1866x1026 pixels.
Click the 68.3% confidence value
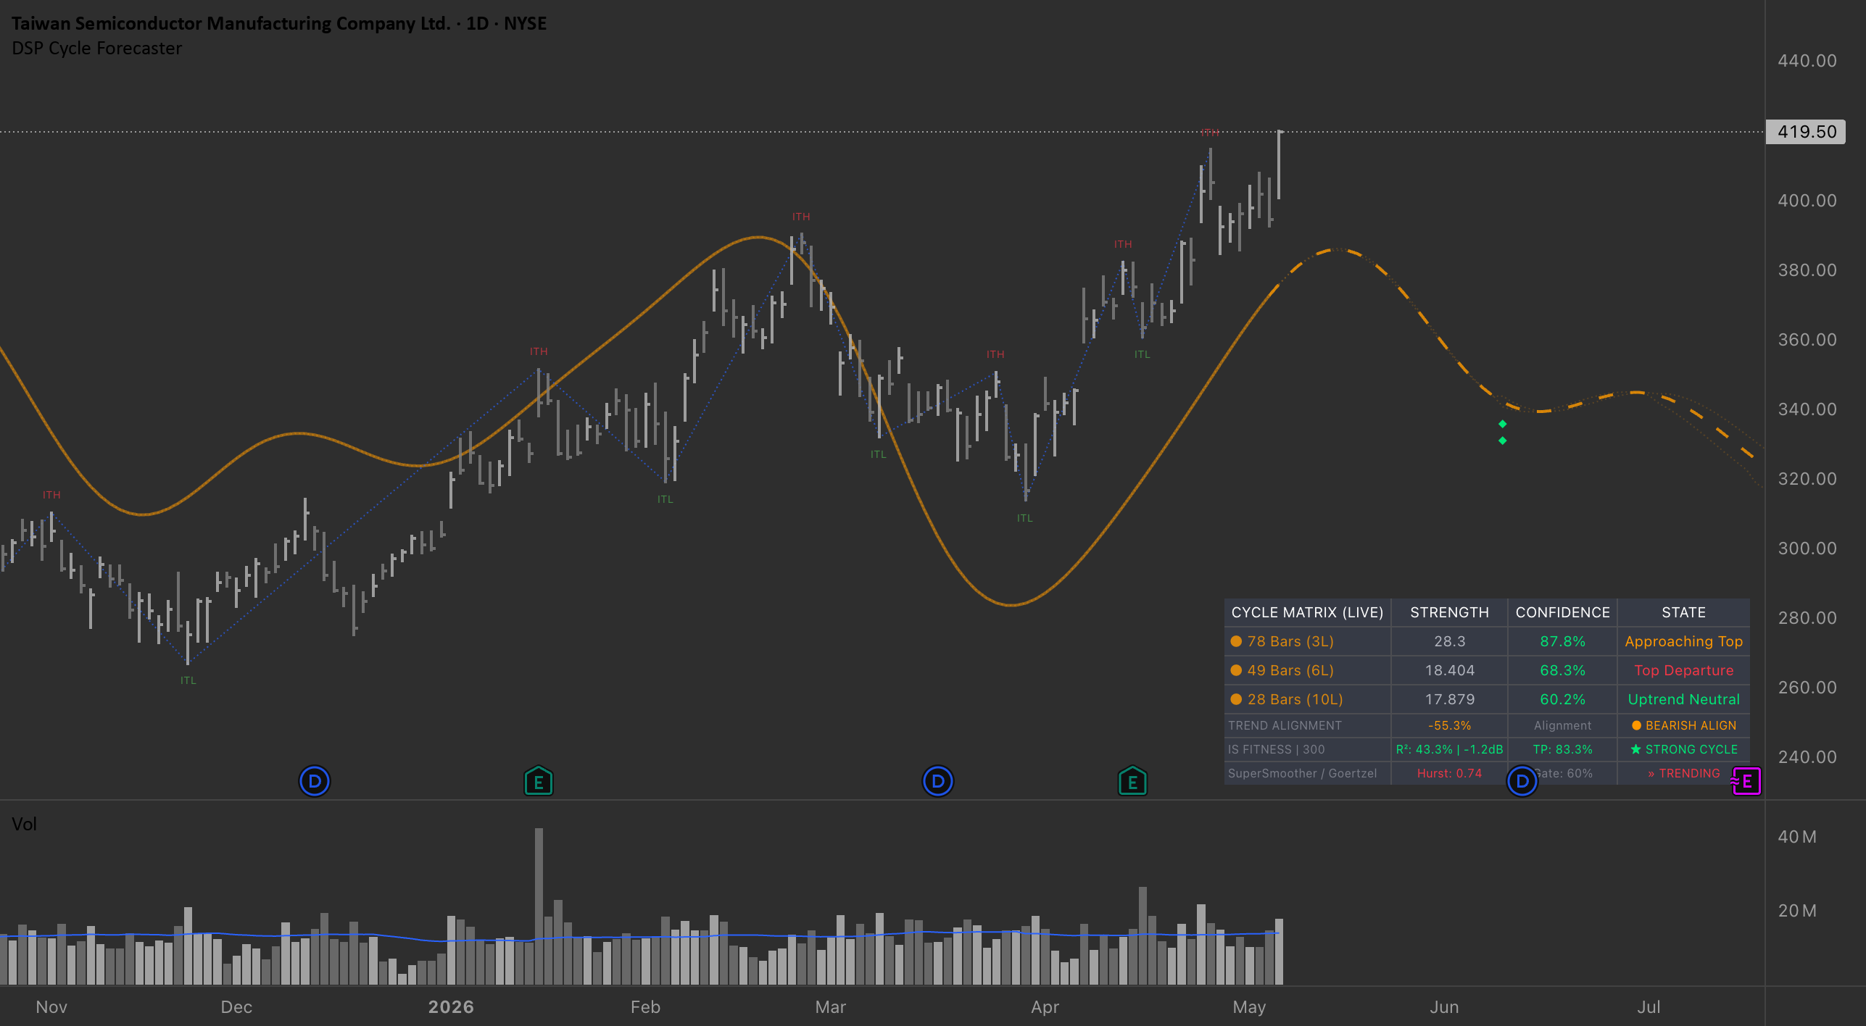coord(1562,670)
